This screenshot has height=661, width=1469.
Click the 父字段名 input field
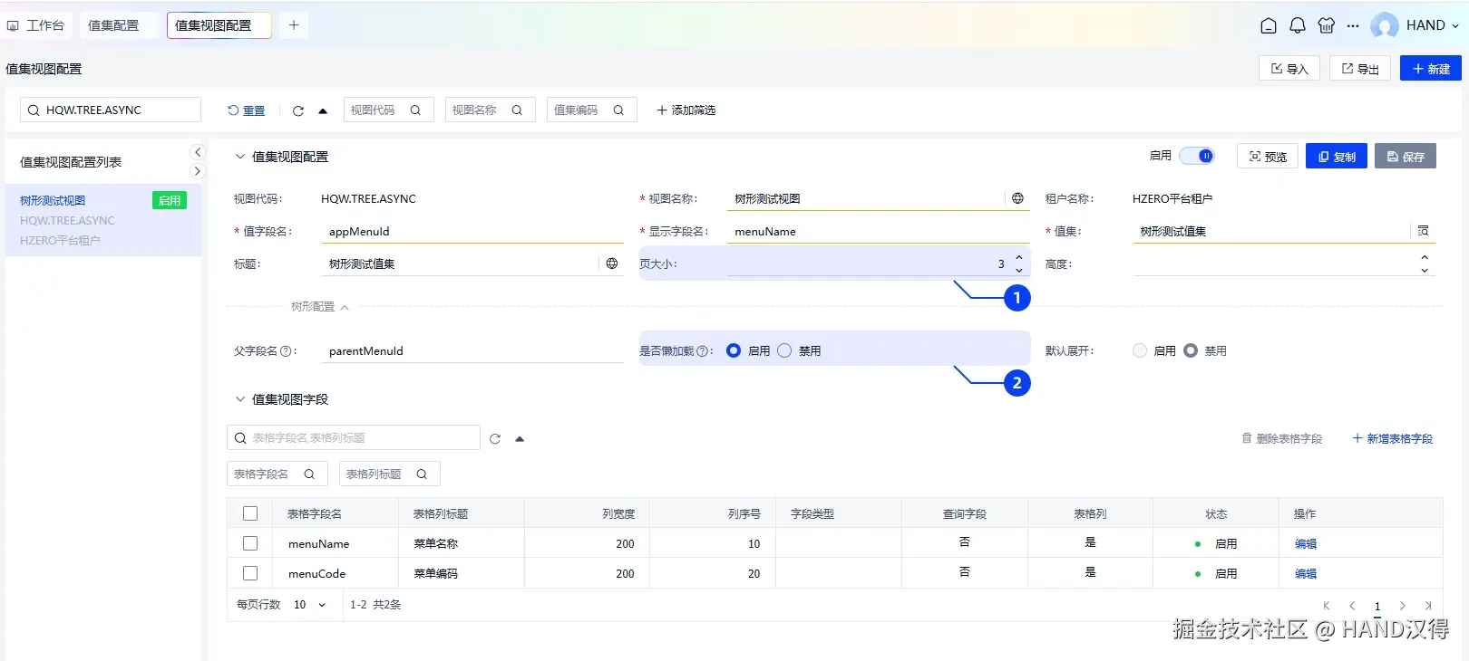472,350
